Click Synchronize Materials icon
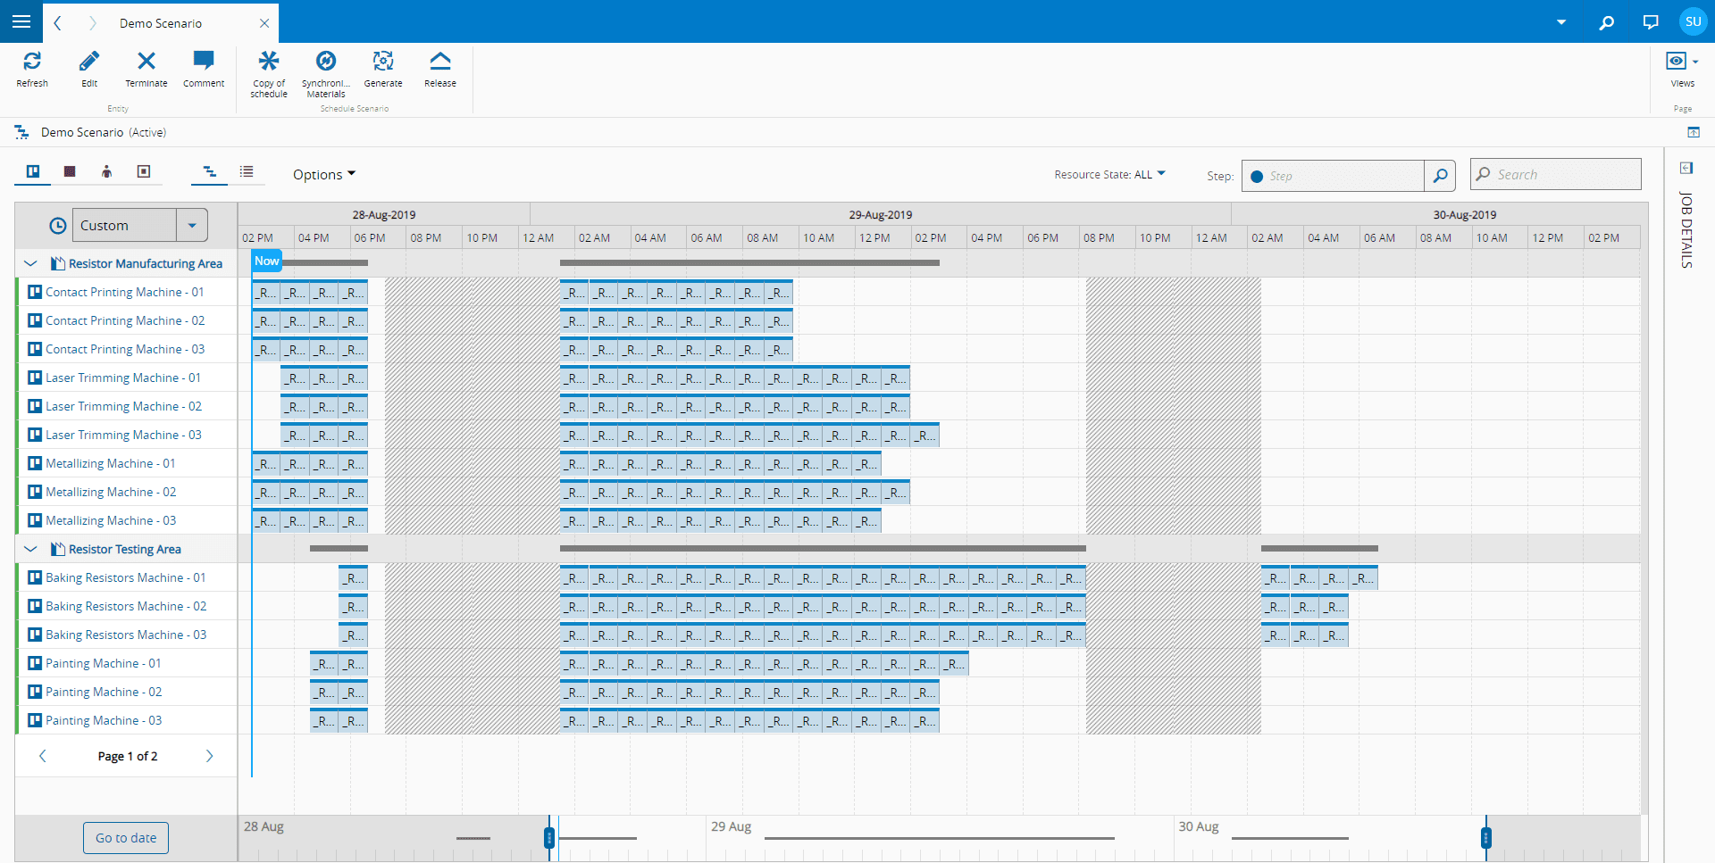The image size is (1715, 863). click(326, 62)
